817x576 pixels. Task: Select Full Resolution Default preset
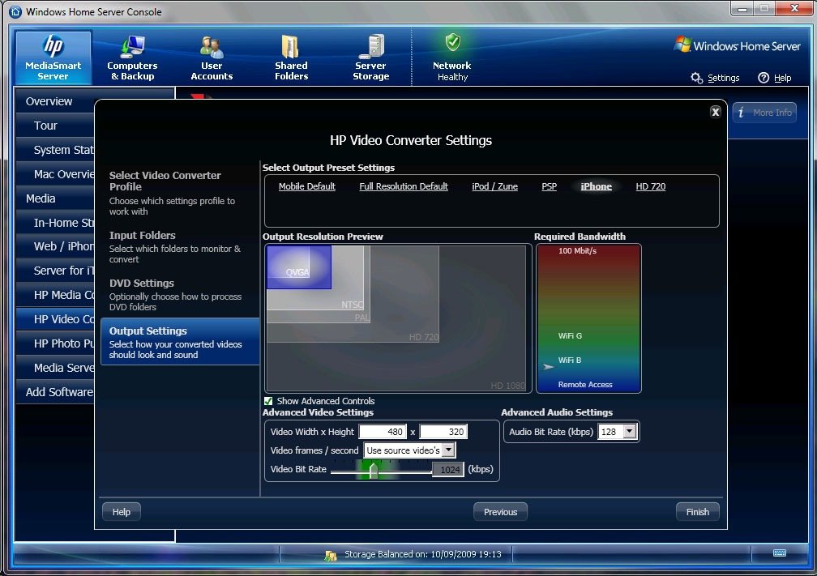point(404,186)
